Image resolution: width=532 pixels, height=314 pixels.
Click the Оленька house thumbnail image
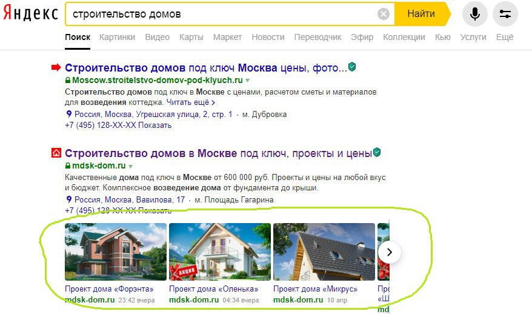(x=220, y=252)
